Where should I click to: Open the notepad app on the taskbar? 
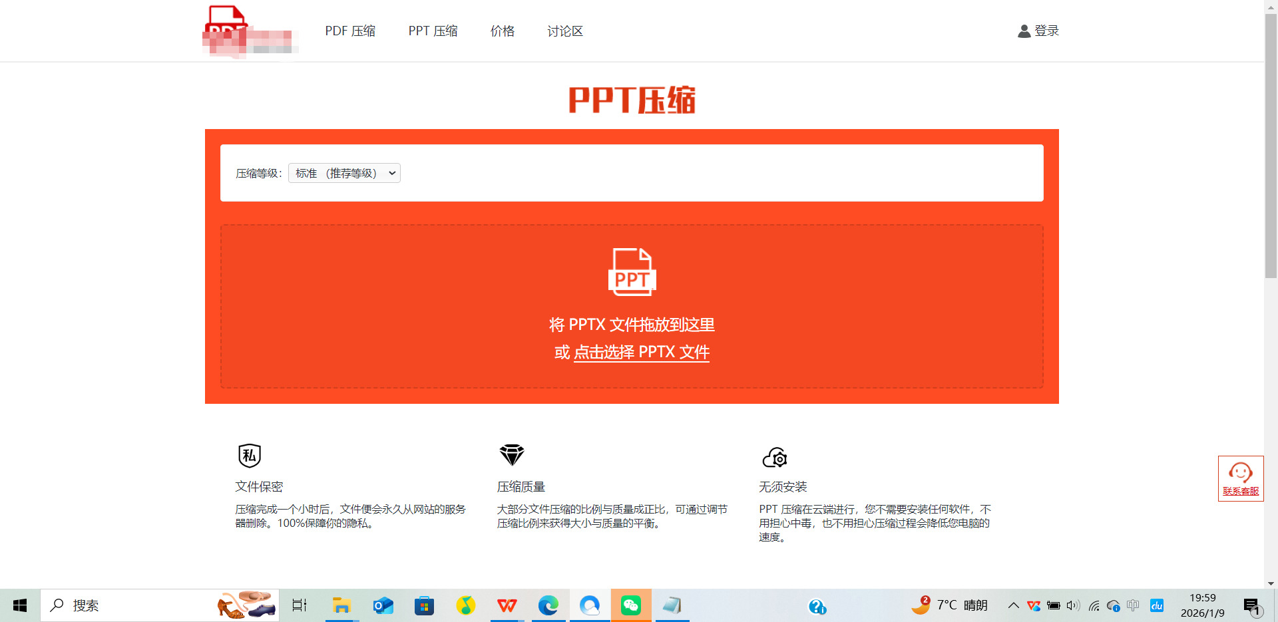[x=672, y=605]
